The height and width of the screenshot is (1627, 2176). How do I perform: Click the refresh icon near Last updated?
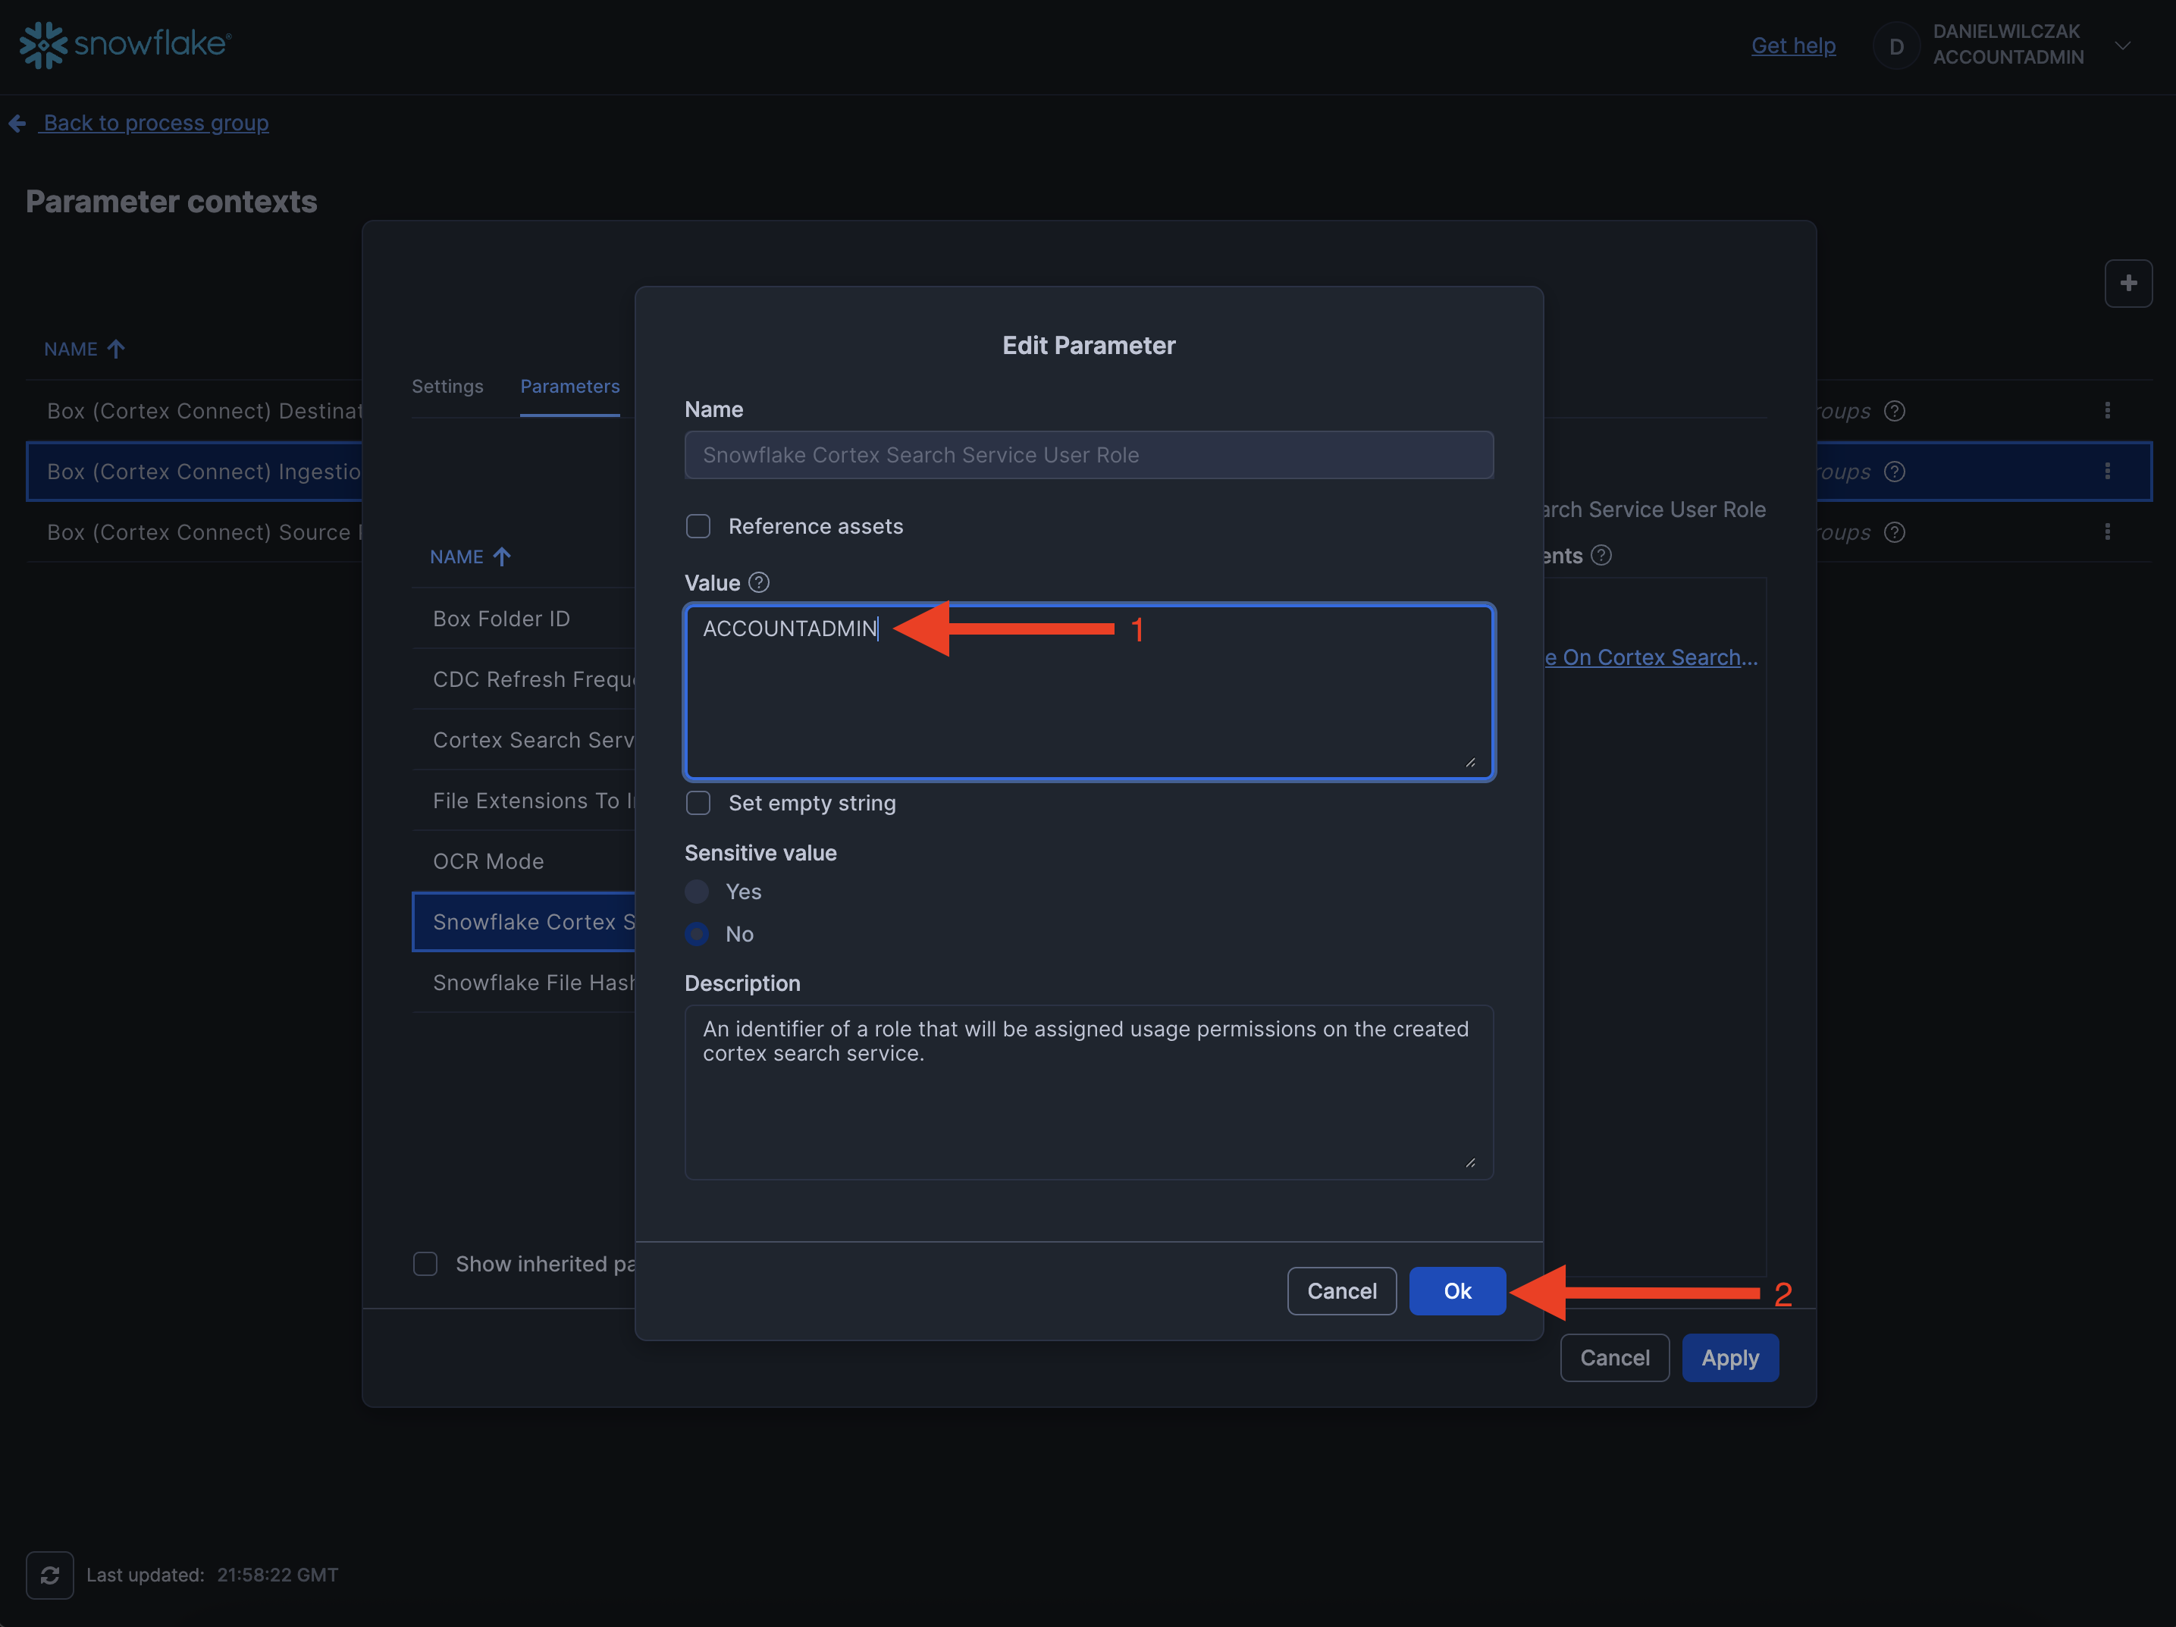[x=50, y=1575]
